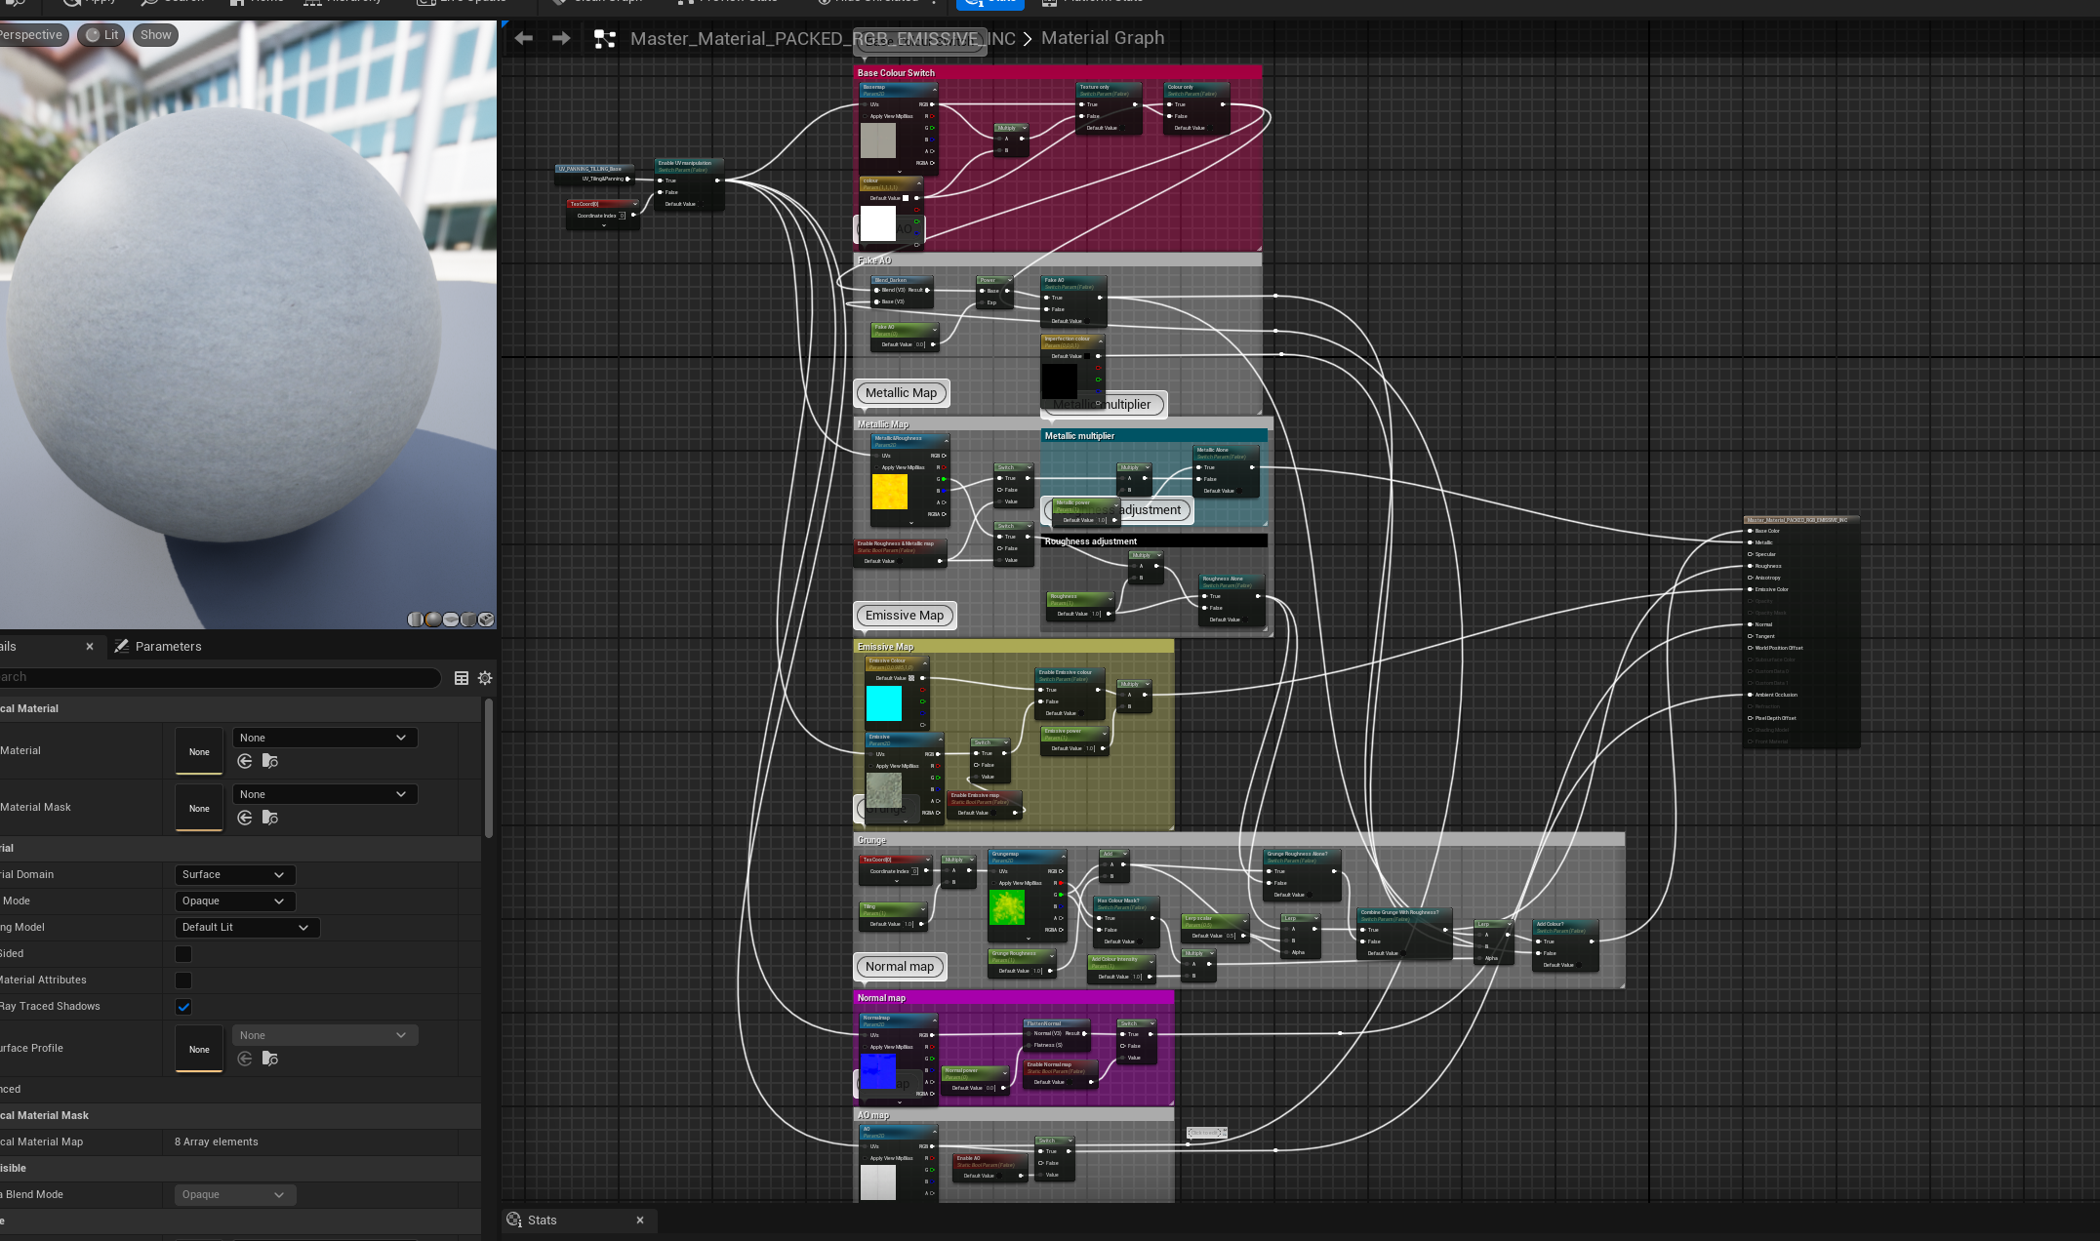
Task: Enable the Two Sided checkbox
Action: (x=183, y=954)
